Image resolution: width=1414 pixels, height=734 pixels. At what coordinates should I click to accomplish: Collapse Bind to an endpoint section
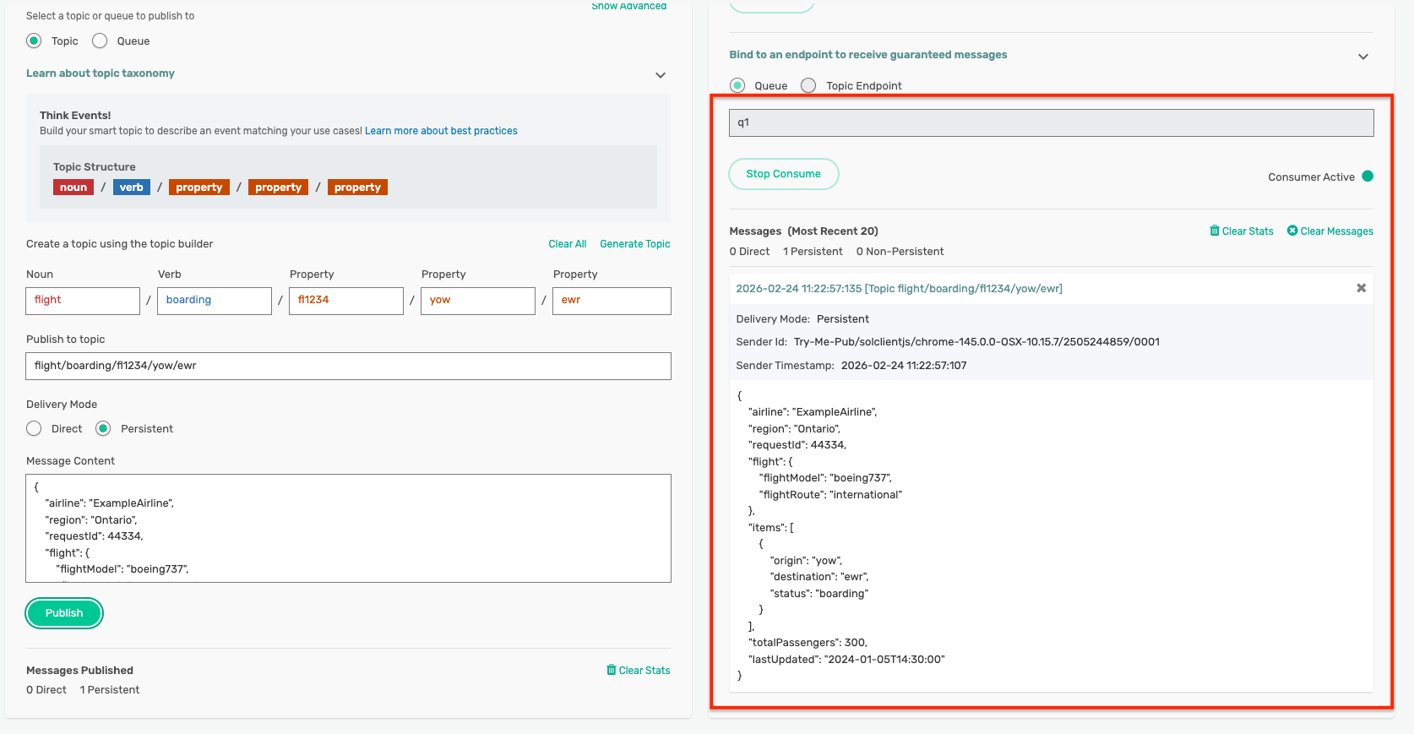point(1362,57)
